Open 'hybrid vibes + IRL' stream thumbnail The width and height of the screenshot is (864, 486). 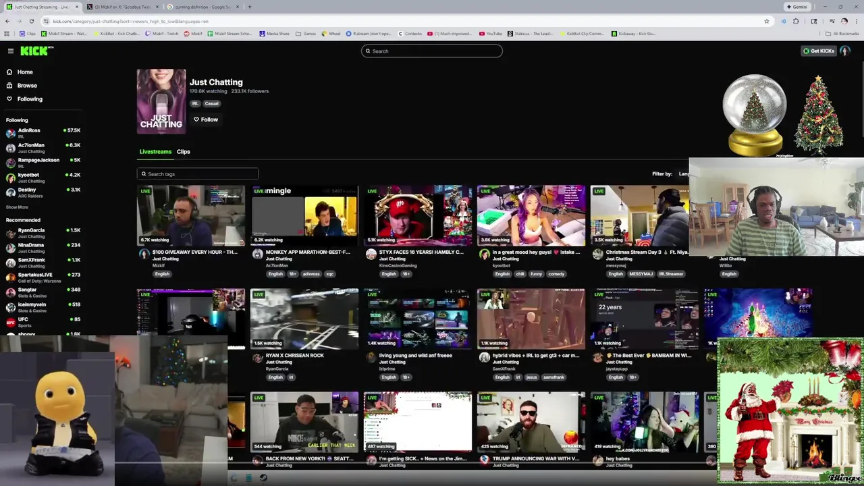click(x=531, y=319)
